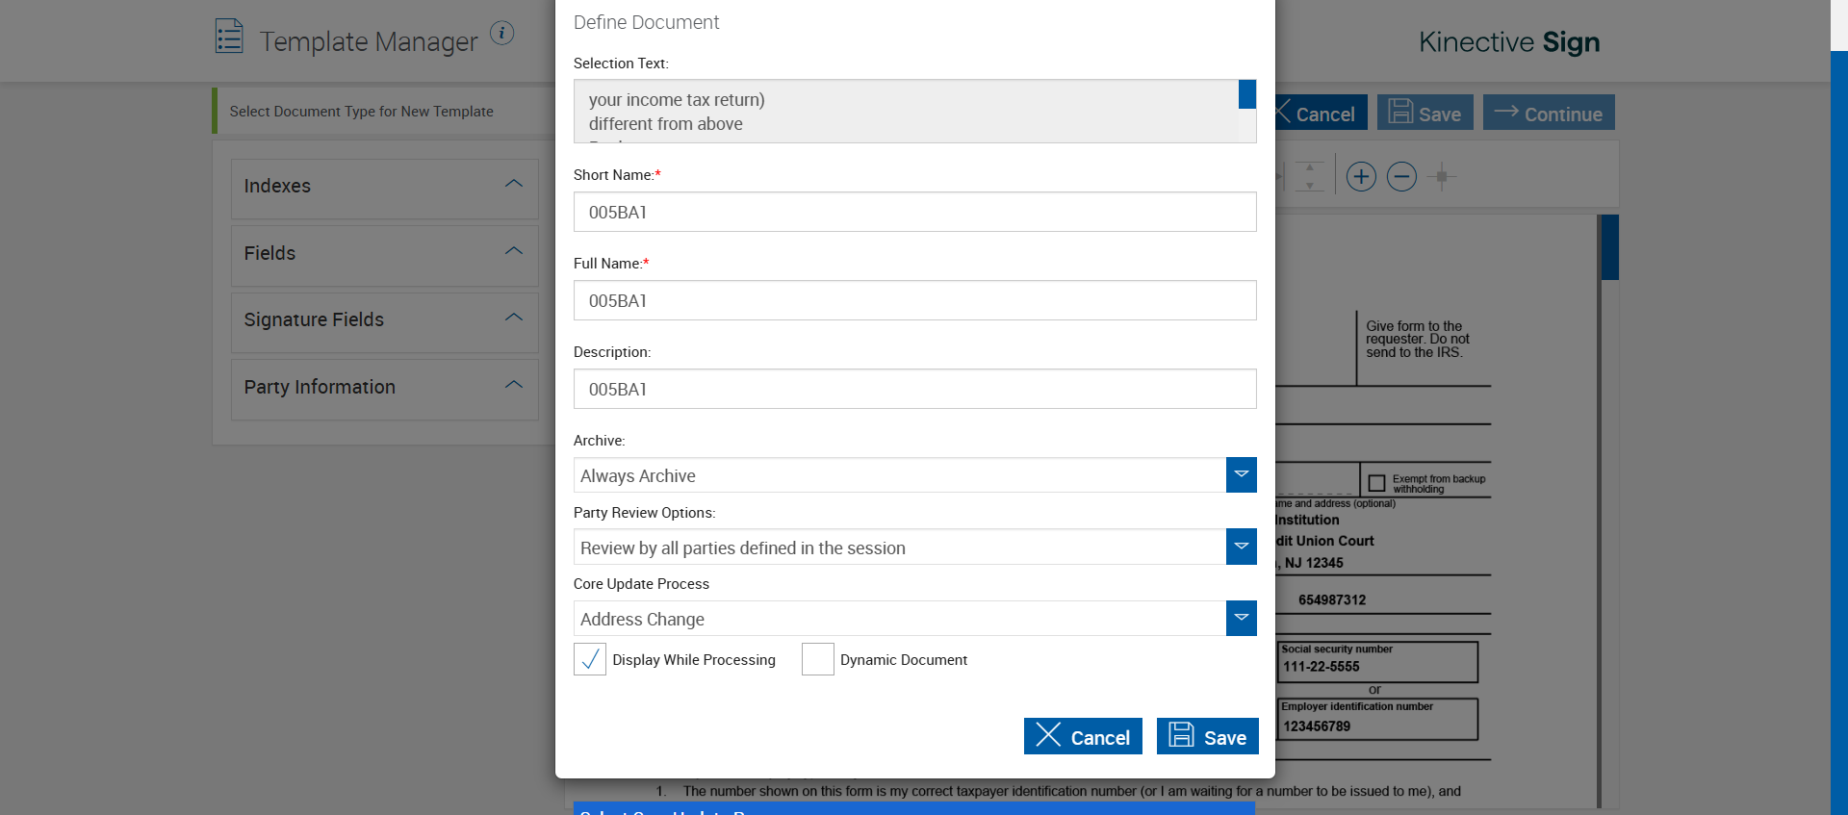Click the page up/down arrows icon
Viewport: 1848px width, 815px height.
click(1309, 176)
